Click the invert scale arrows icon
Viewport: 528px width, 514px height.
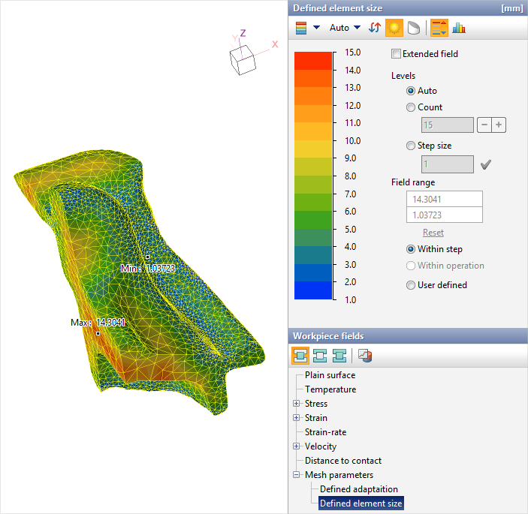pos(375,28)
